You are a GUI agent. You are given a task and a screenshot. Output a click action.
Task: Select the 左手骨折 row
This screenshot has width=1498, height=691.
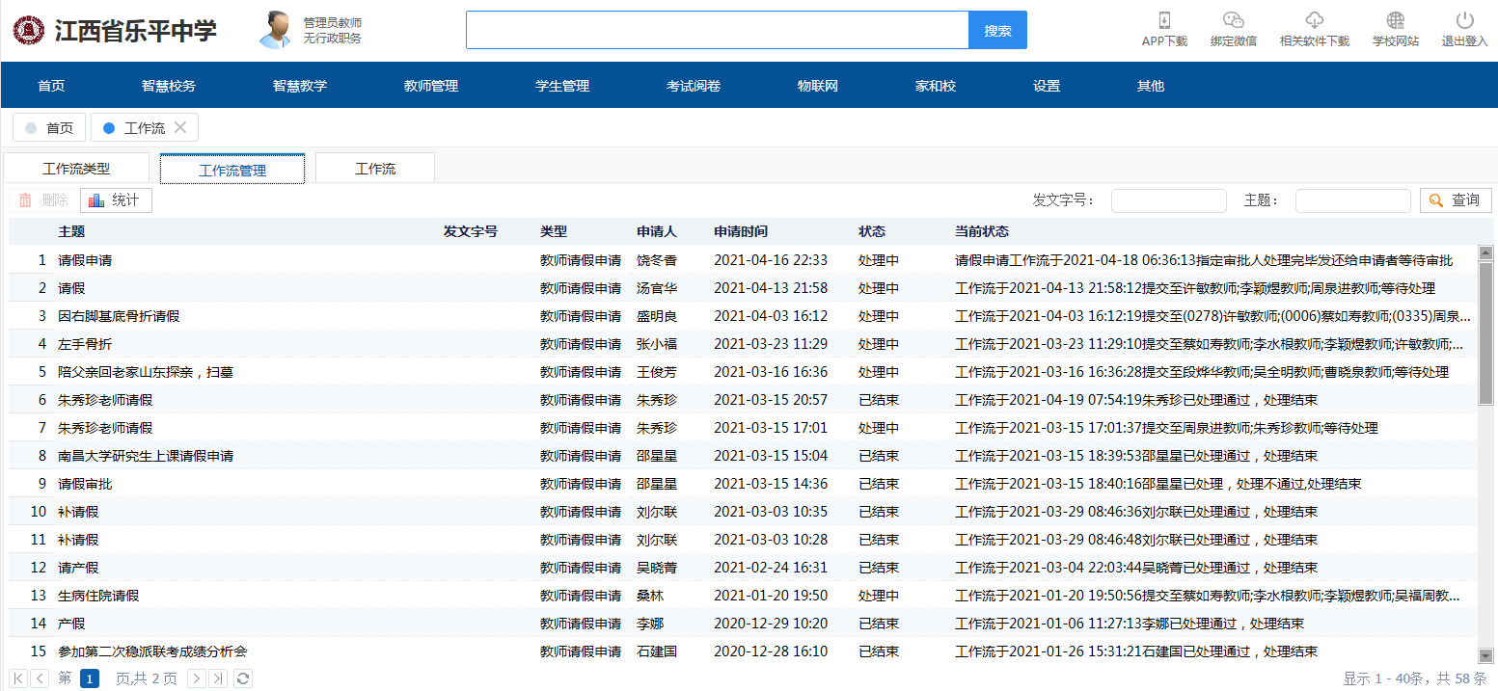point(743,344)
